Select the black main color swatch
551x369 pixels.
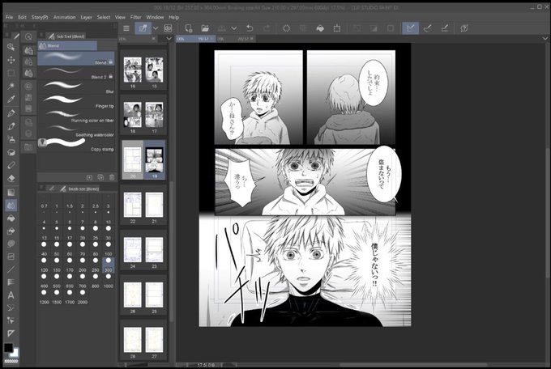tap(8, 348)
